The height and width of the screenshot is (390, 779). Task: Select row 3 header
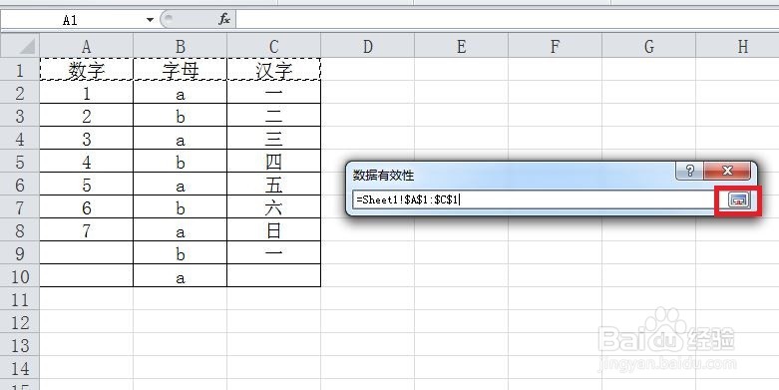(20, 116)
